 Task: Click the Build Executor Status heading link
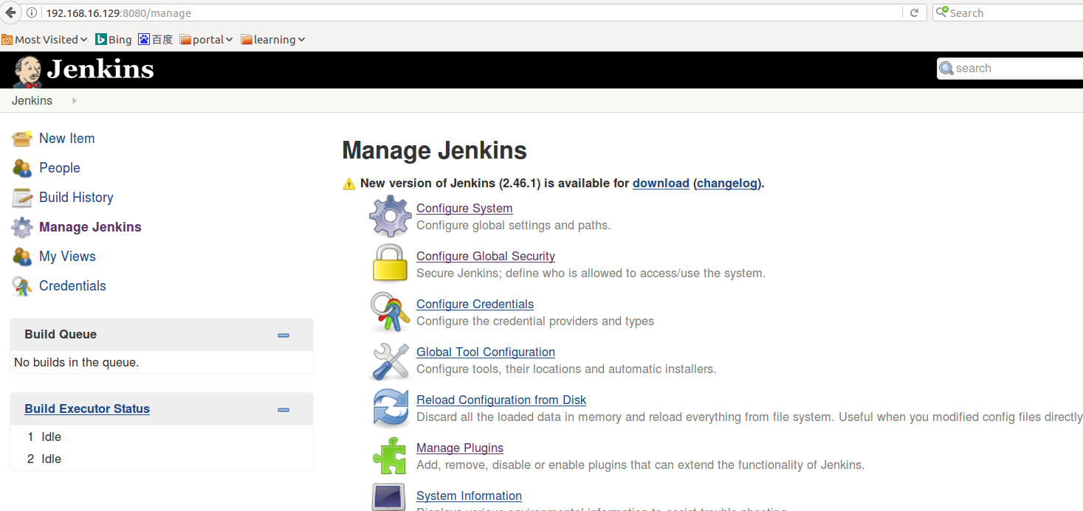click(87, 409)
